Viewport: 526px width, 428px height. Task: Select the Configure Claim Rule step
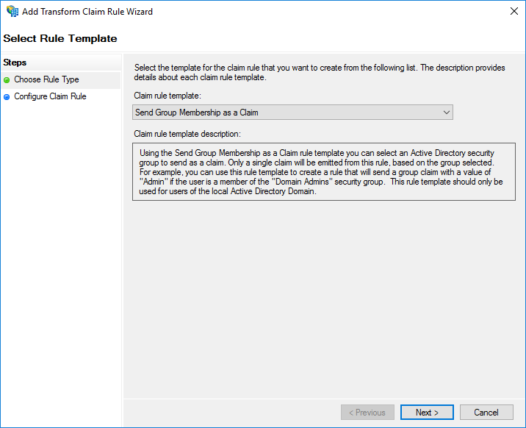(x=50, y=96)
